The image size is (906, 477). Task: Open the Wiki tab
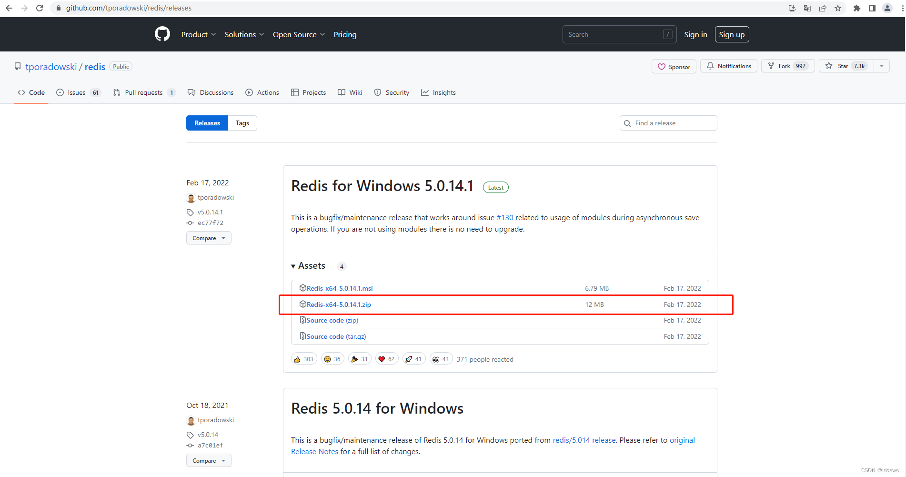350,92
